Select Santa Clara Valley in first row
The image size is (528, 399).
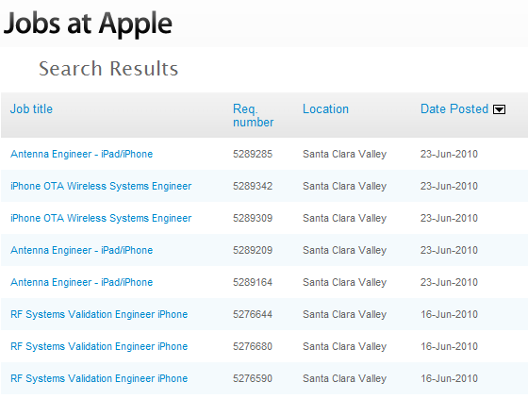[344, 154]
